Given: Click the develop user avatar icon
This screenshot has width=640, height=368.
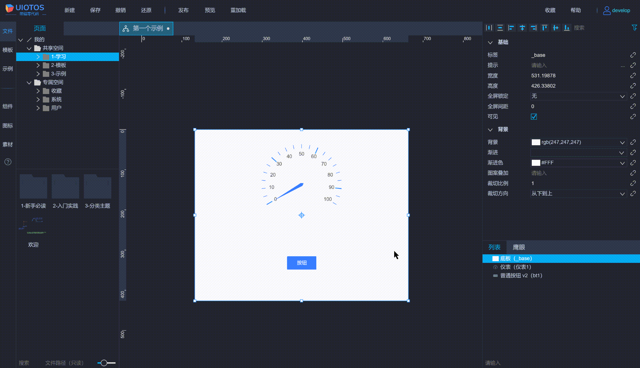Looking at the screenshot, I should click(606, 10).
